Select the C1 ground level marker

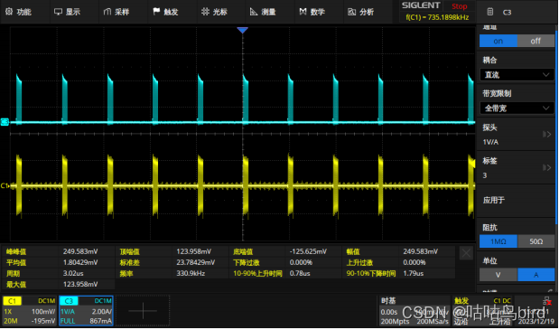pyautogui.click(x=5, y=185)
